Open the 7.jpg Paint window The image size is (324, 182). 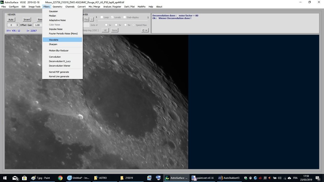pos(40,178)
